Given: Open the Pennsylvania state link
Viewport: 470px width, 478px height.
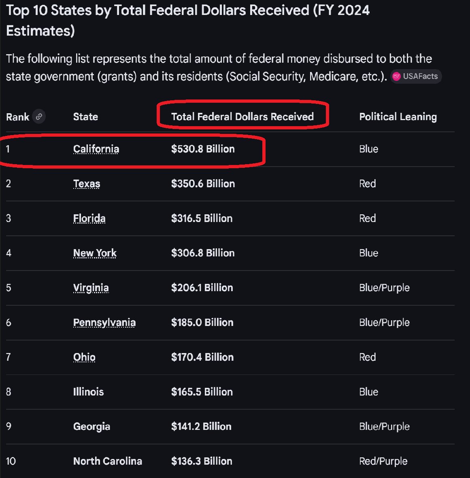Looking at the screenshot, I should (104, 323).
